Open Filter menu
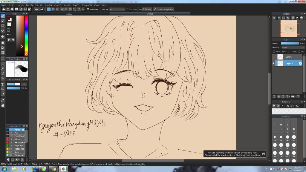 pos(29,5)
